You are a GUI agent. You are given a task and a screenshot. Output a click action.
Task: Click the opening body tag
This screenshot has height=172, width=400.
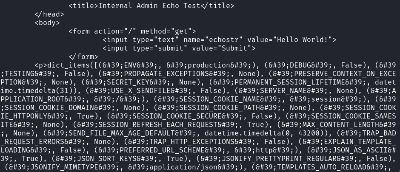[47, 23]
